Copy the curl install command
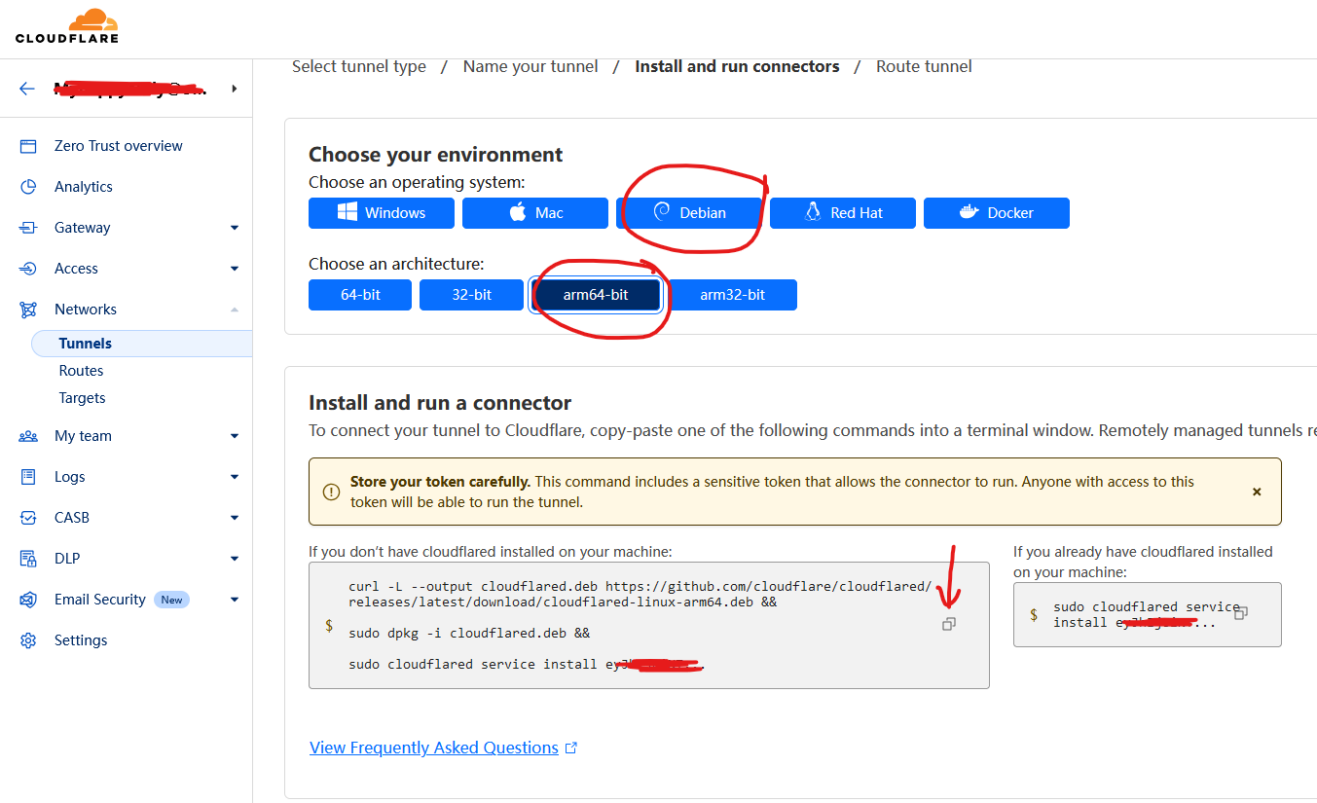This screenshot has height=803, width=1317. click(949, 624)
